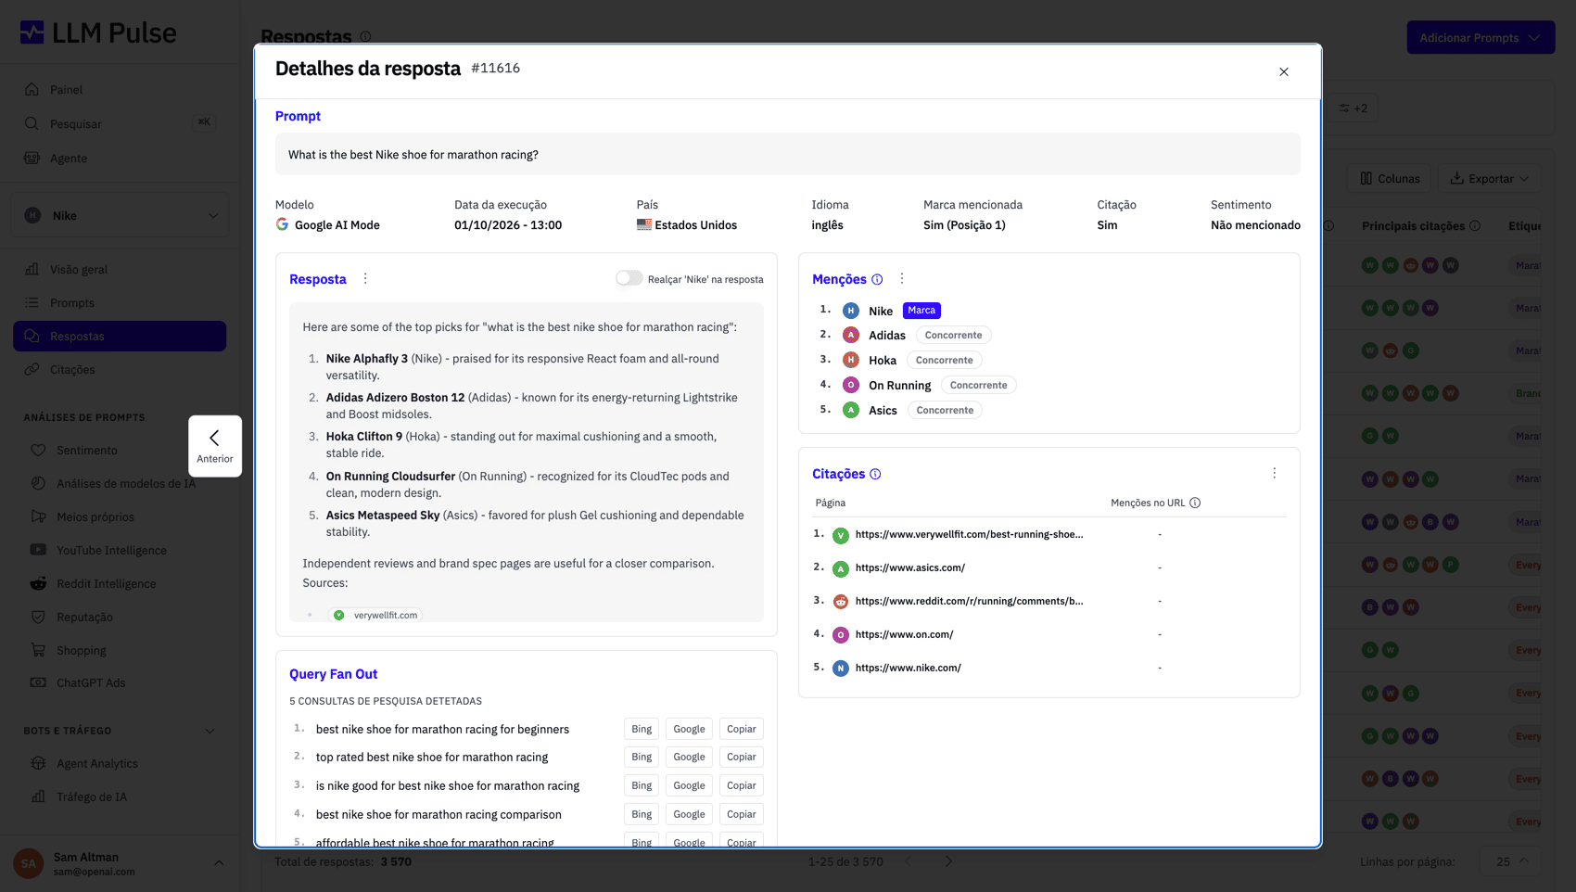The width and height of the screenshot is (1576, 892).
Task: Click the Menções no URL info icon
Action: click(1195, 503)
